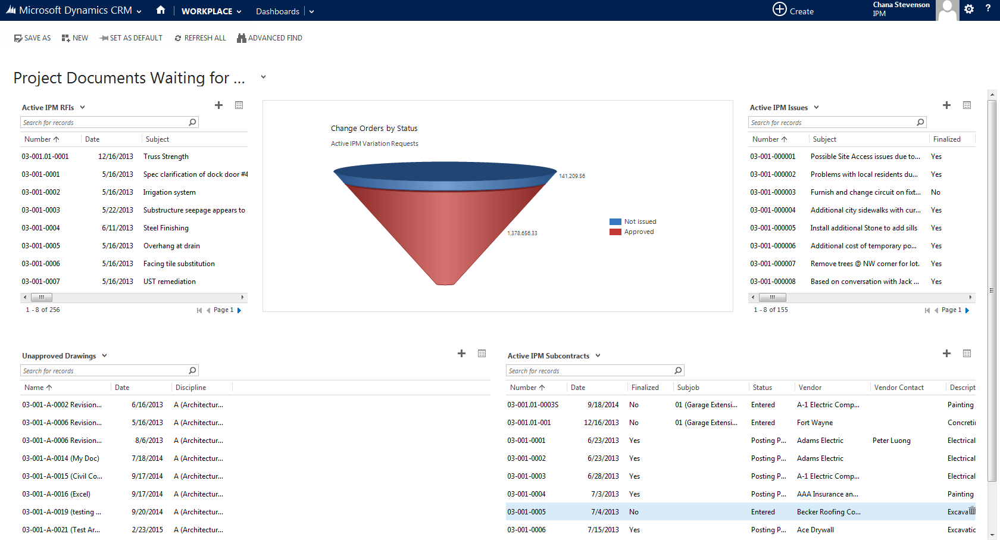
Task: Click search magnifier in Unapproved Drawings
Action: click(192, 370)
